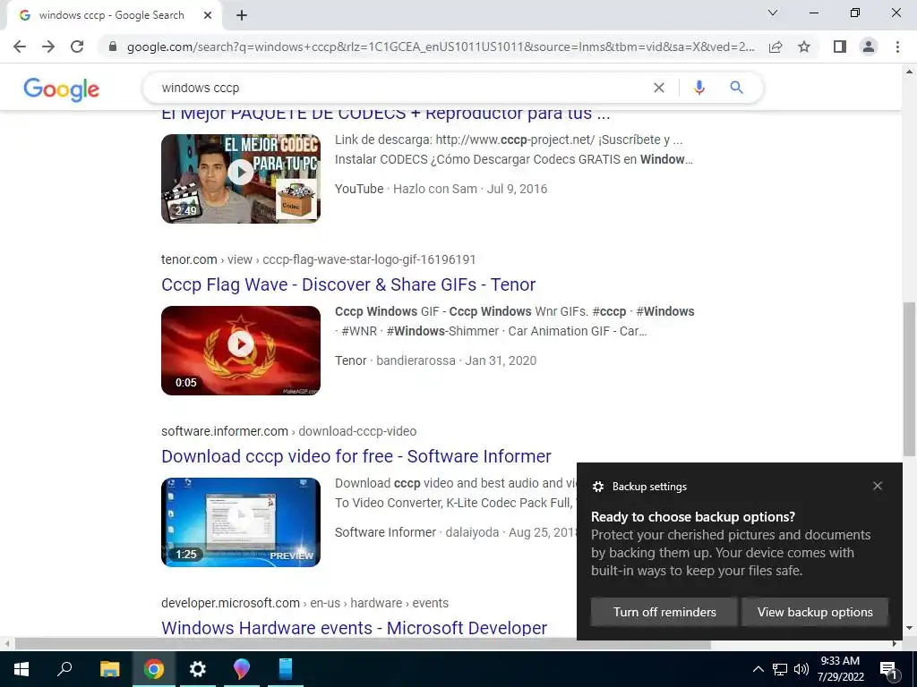Viewport: 917px width, 687px height.
Task: Open Chrome side panel icon
Action: pyautogui.click(x=840, y=47)
